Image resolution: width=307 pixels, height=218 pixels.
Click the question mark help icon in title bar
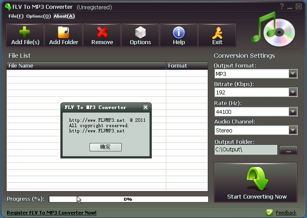281,7
